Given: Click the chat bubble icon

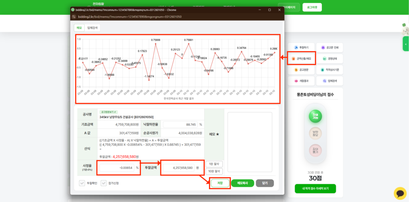Looking at the screenshot, I should (x=400, y=193).
